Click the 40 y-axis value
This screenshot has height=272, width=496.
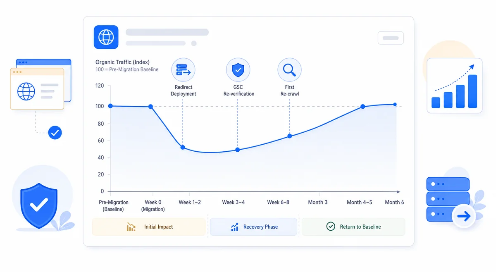(x=101, y=157)
